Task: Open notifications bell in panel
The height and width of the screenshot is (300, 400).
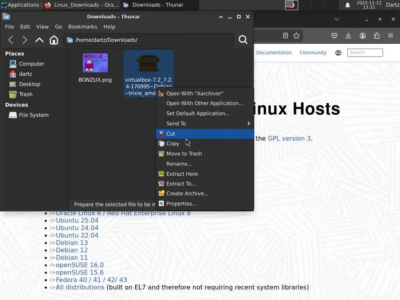Action: [x=347, y=5]
